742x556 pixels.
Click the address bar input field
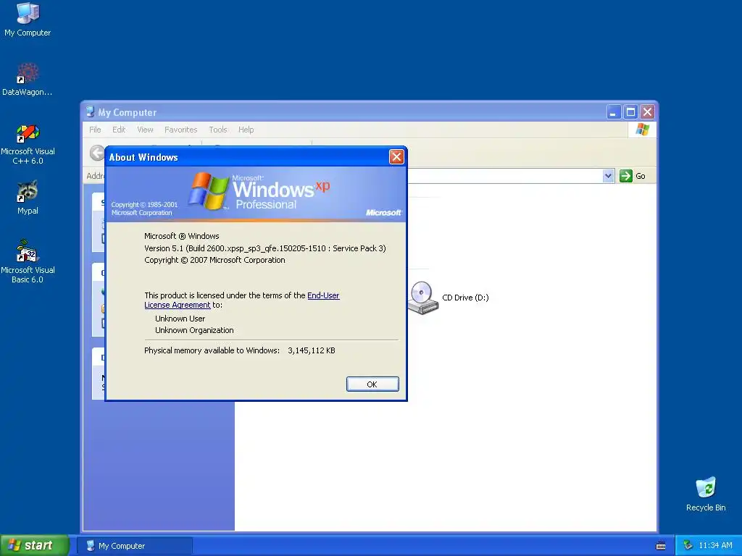tap(504, 176)
